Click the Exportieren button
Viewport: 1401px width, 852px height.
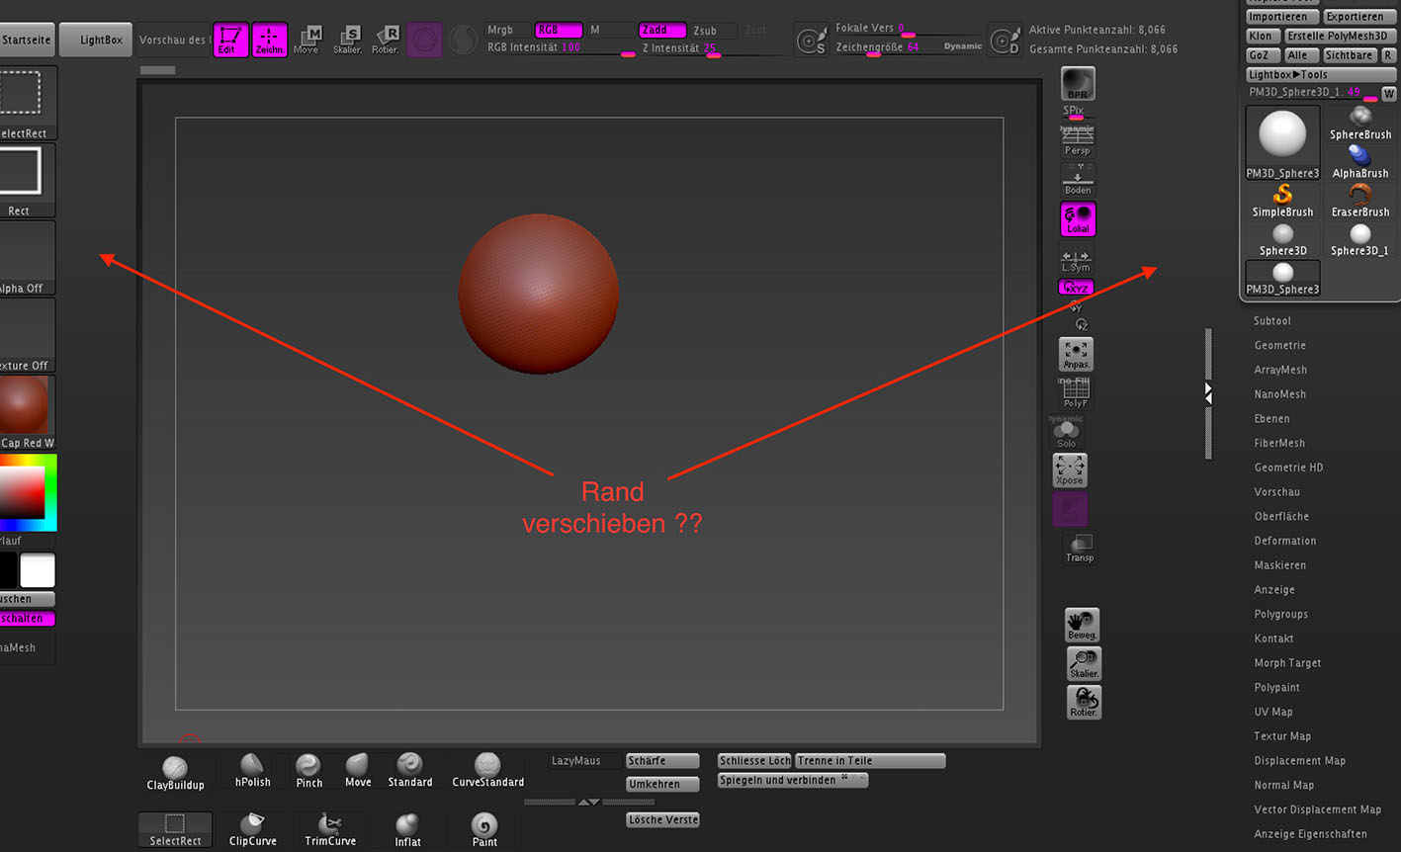pos(1355,17)
